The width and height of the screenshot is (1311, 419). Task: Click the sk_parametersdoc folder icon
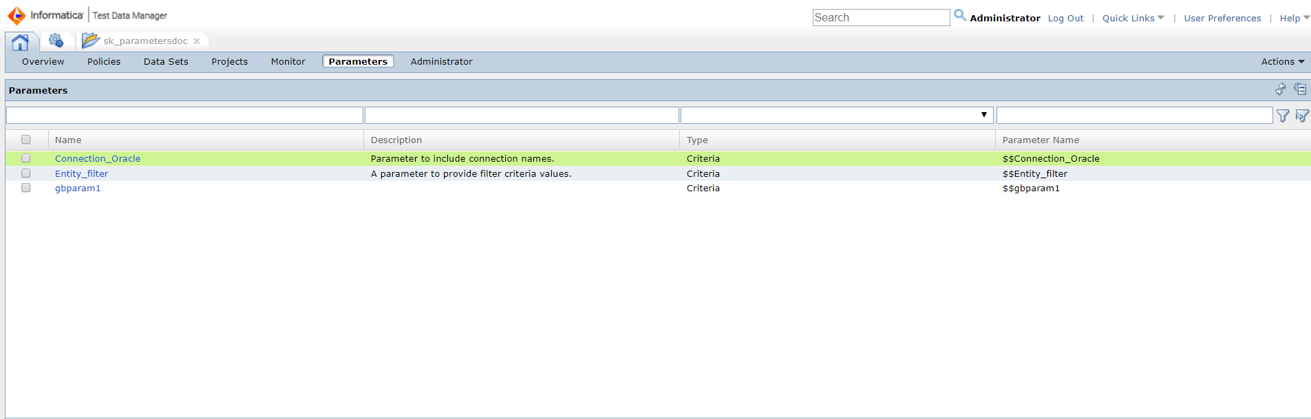pos(91,41)
